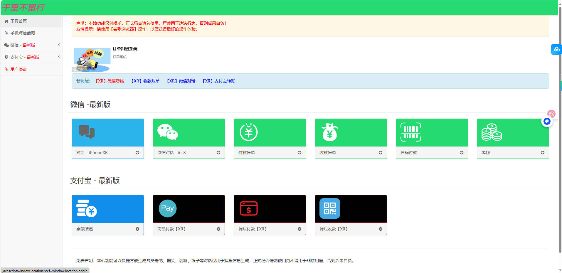Click arrow icon on 零钱 card
Screen dimensions: 562x273
(543, 153)
